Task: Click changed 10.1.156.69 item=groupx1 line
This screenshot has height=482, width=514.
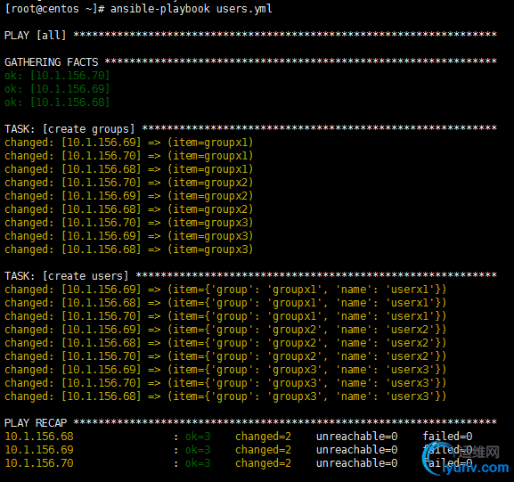Action: click(129, 143)
